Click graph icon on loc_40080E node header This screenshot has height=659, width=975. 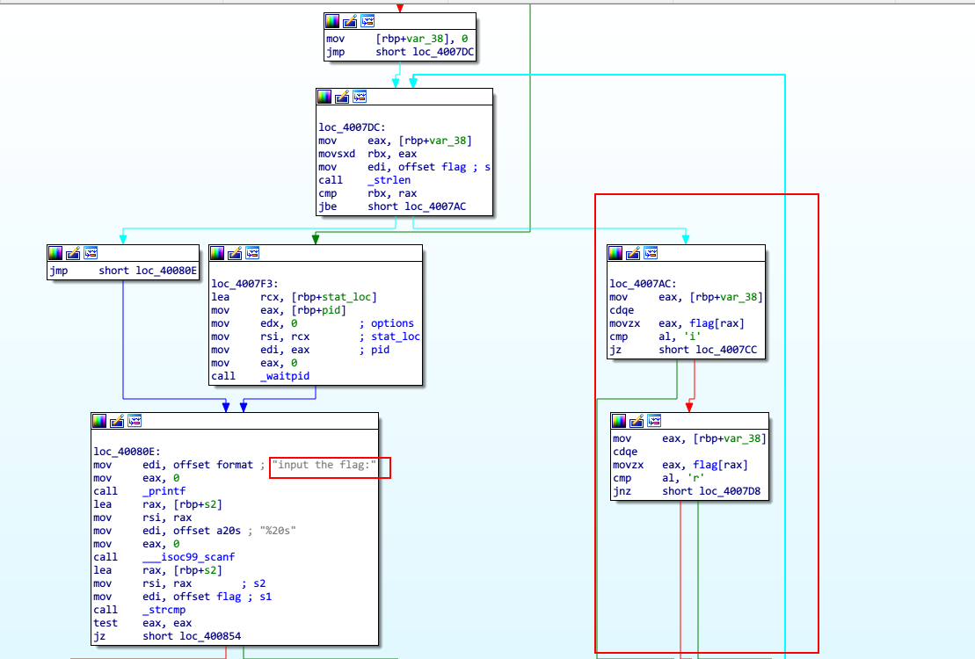coord(135,421)
